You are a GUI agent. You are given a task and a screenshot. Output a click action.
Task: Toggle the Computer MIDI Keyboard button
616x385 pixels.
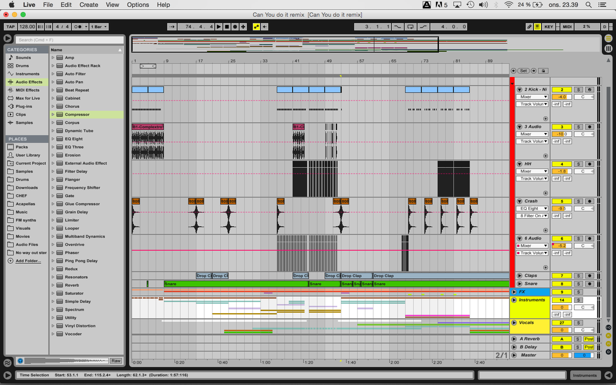[537, 27]
